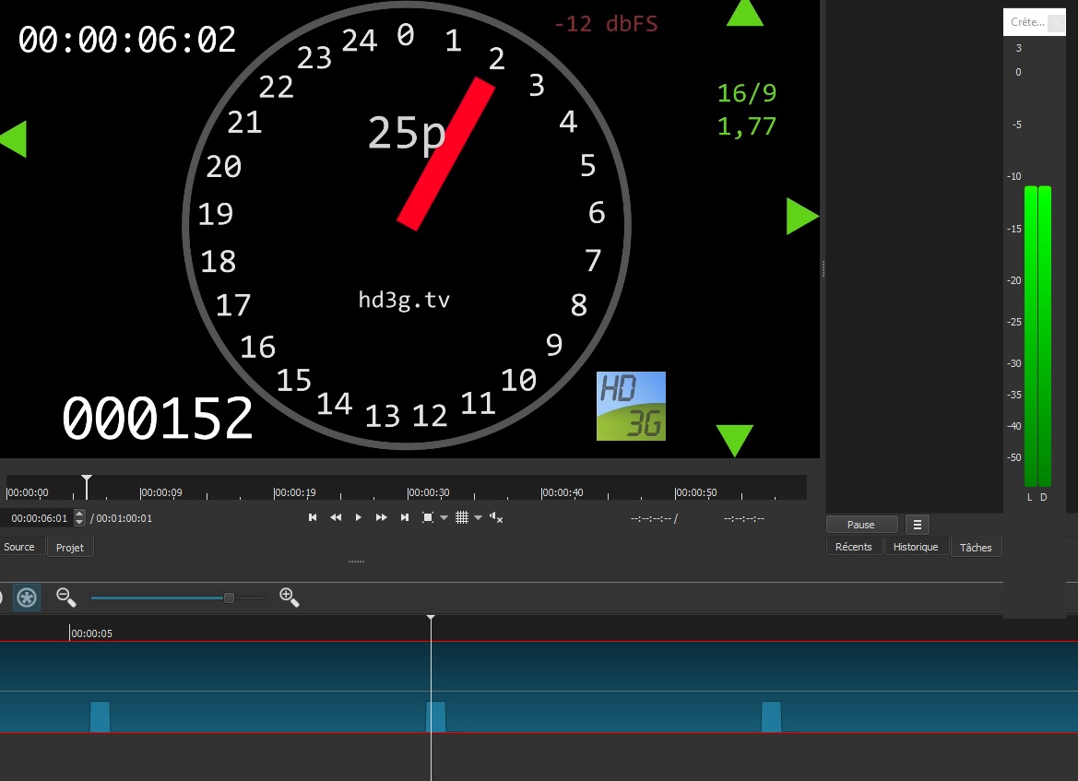Skip to the start of the clip
The height and width of the screenshot is (781, 1078).
(x=313, y=517)
